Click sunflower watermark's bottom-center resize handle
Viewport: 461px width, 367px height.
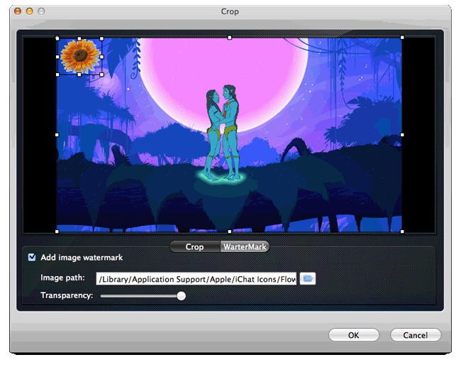click(79, 75)
